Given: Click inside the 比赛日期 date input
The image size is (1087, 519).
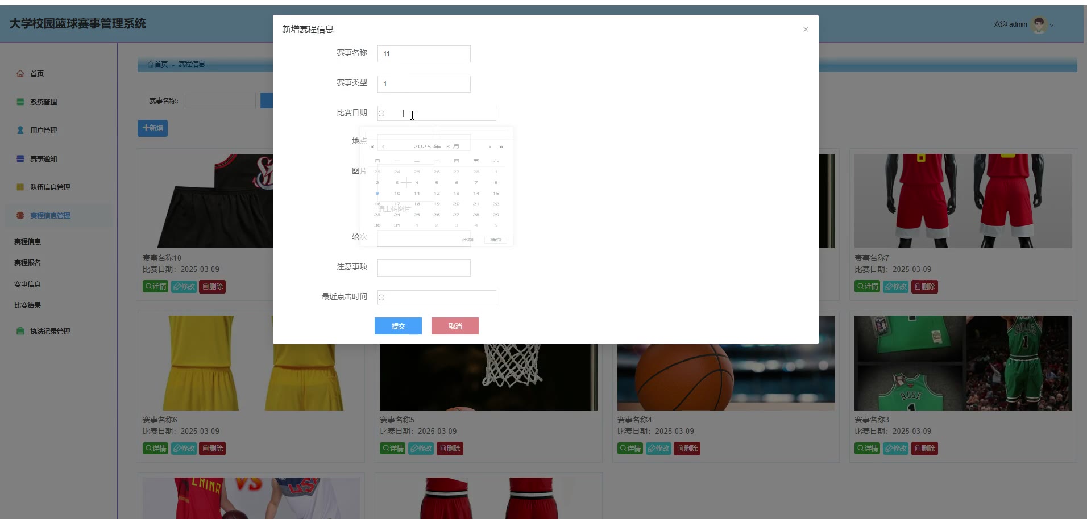Looking at the screenshot, I should pyautogui.click(x=437, y=114).
